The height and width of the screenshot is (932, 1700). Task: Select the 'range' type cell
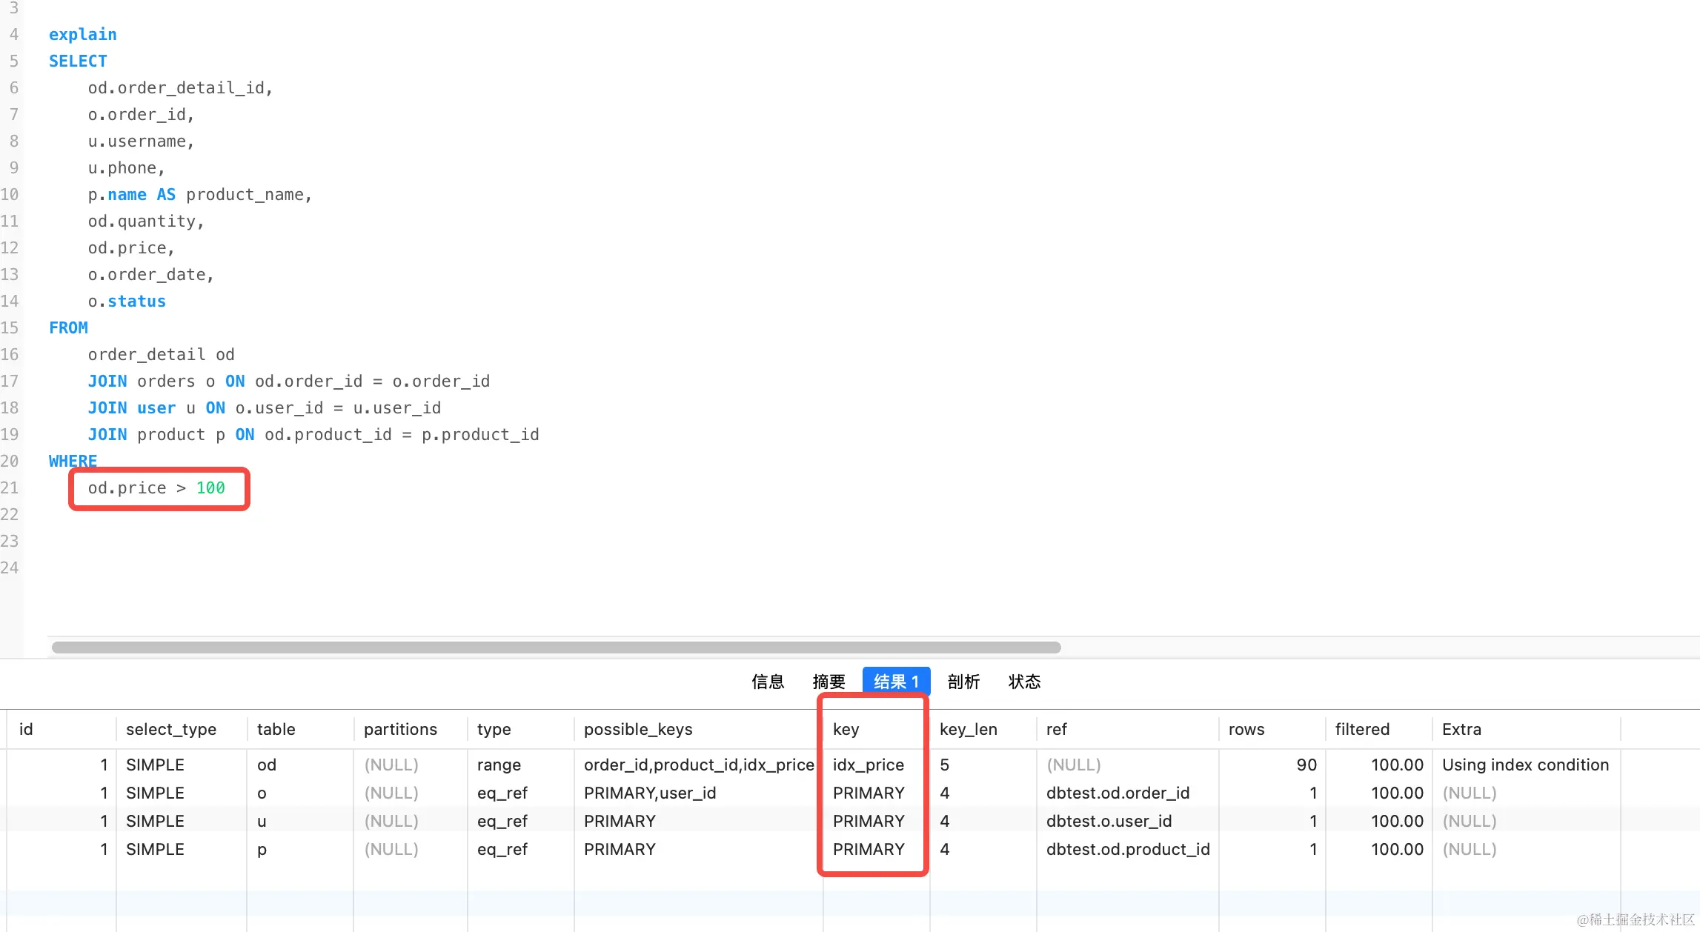tap(499, 765)
